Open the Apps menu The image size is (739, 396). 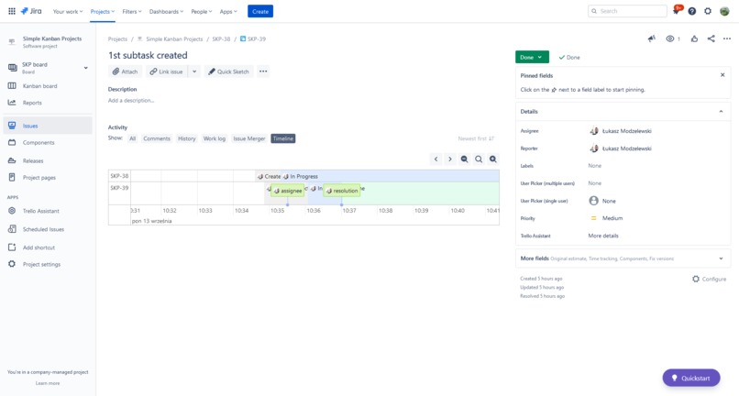pyautogui.click(x=228, y=11)
